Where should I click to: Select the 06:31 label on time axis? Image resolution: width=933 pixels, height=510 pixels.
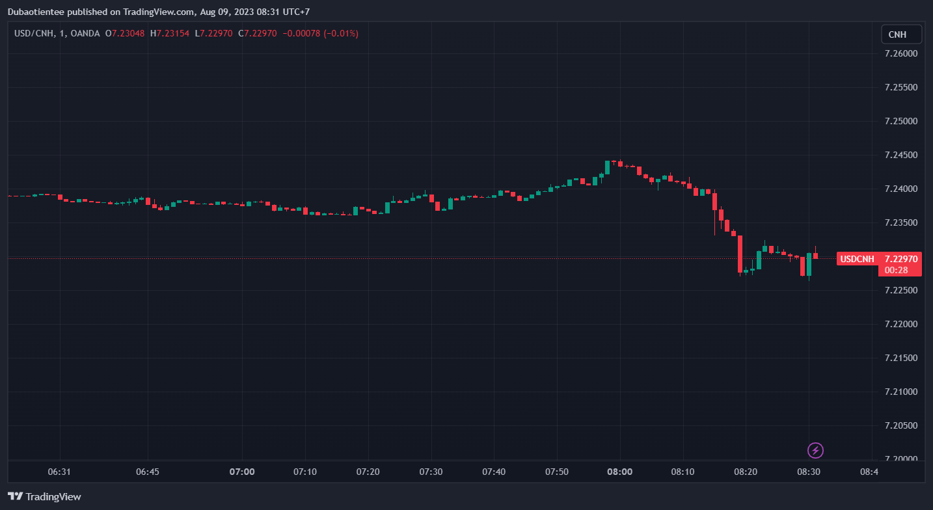[59, 471]
